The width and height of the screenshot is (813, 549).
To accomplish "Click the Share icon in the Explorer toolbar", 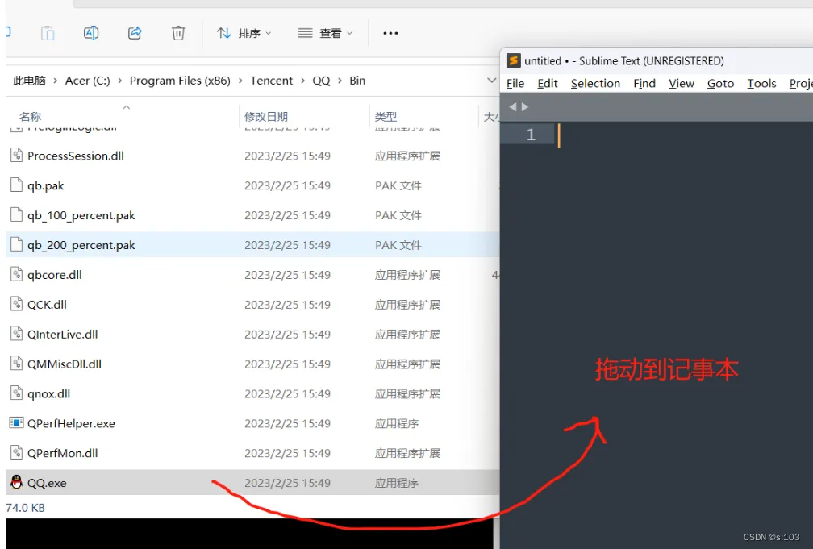I will tap(135, 33).
